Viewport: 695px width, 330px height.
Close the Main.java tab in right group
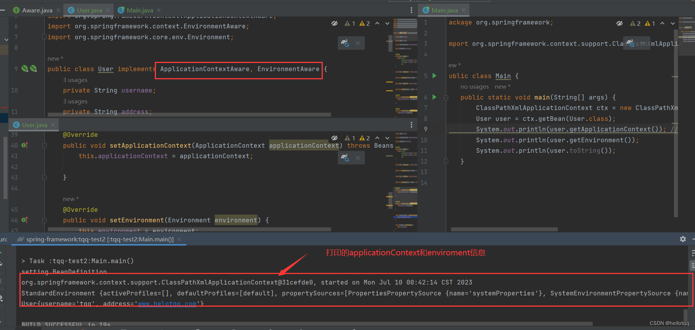(x=464, y=10)
